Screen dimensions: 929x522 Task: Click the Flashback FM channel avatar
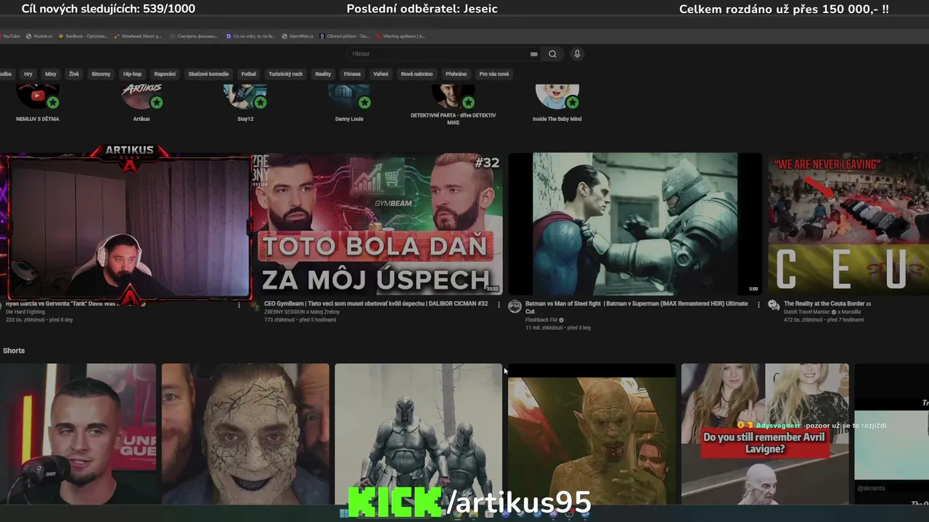515,306
